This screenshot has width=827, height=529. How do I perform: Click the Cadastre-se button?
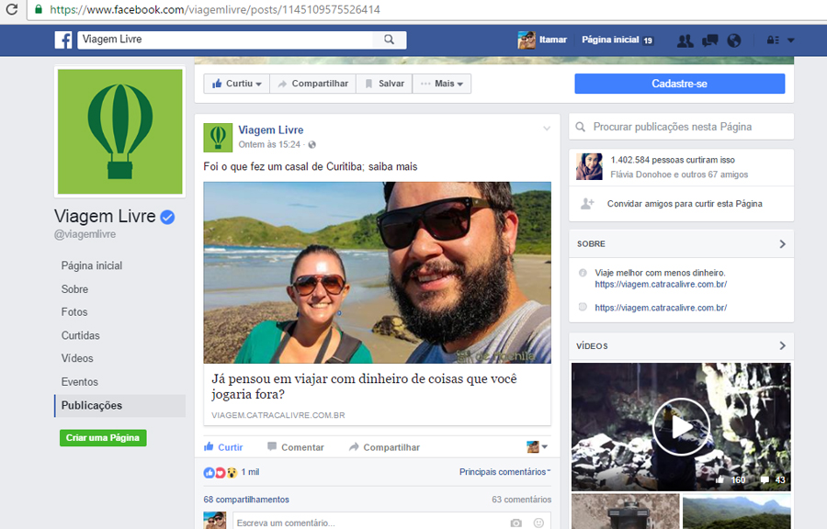(679, 84)
